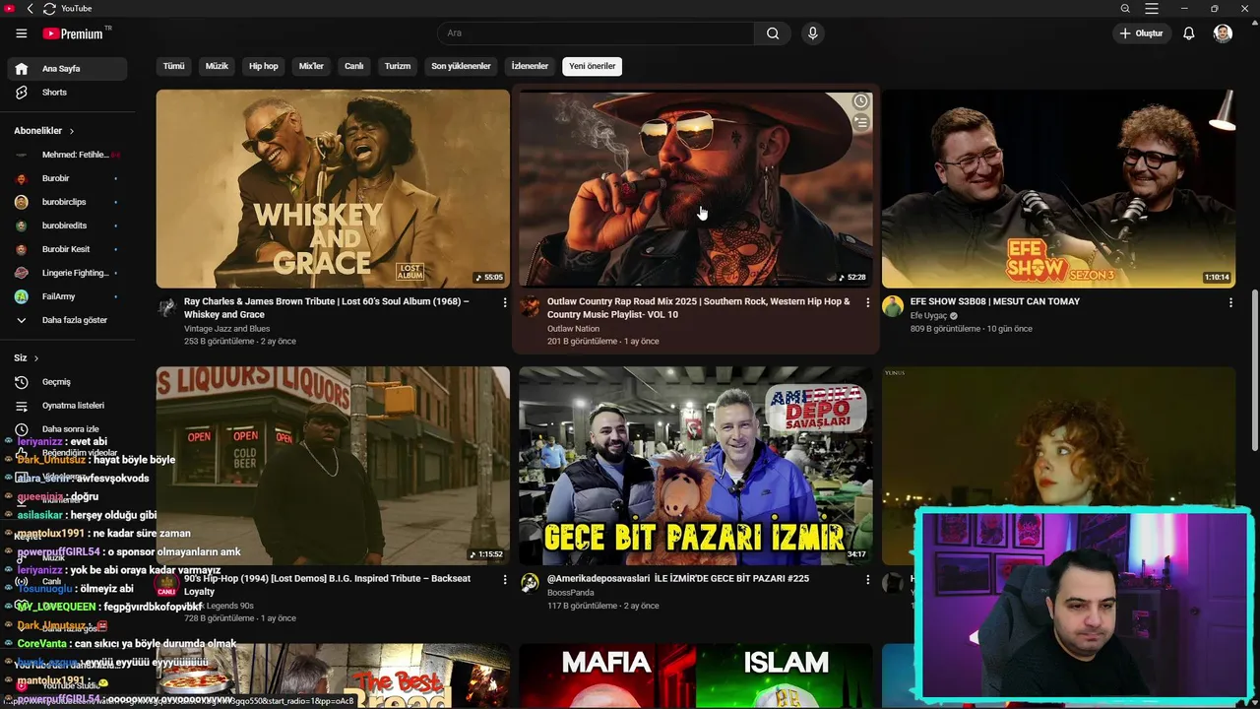The height and width of the screenshot is (709, 1260).
Task: Start voice search with the microphone icon
Action: (x=812, y=33)
